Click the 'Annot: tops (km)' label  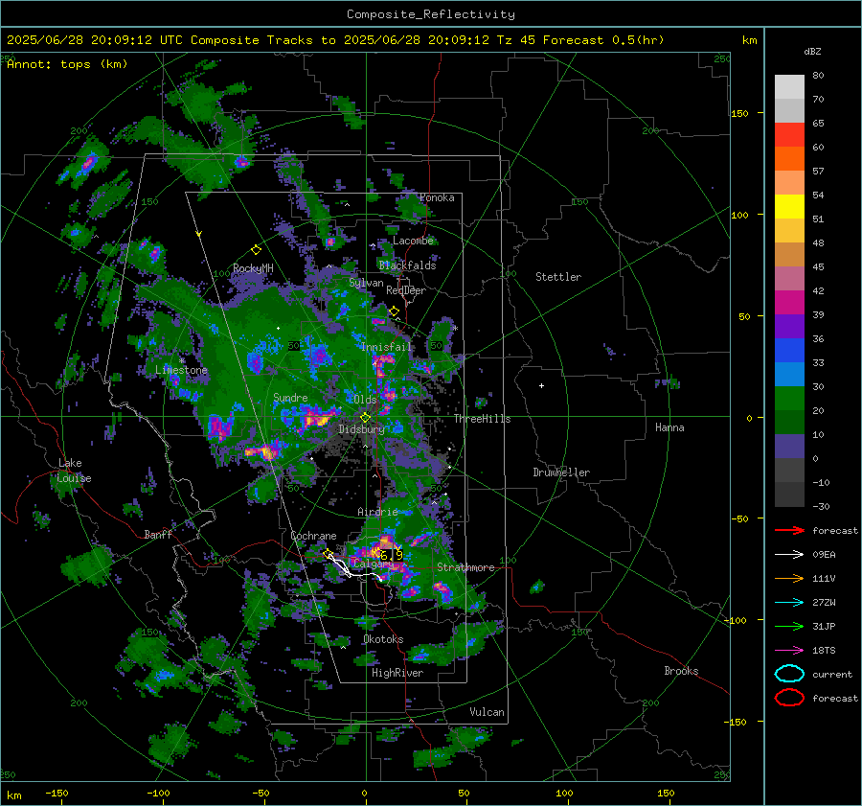pos(67,64)
